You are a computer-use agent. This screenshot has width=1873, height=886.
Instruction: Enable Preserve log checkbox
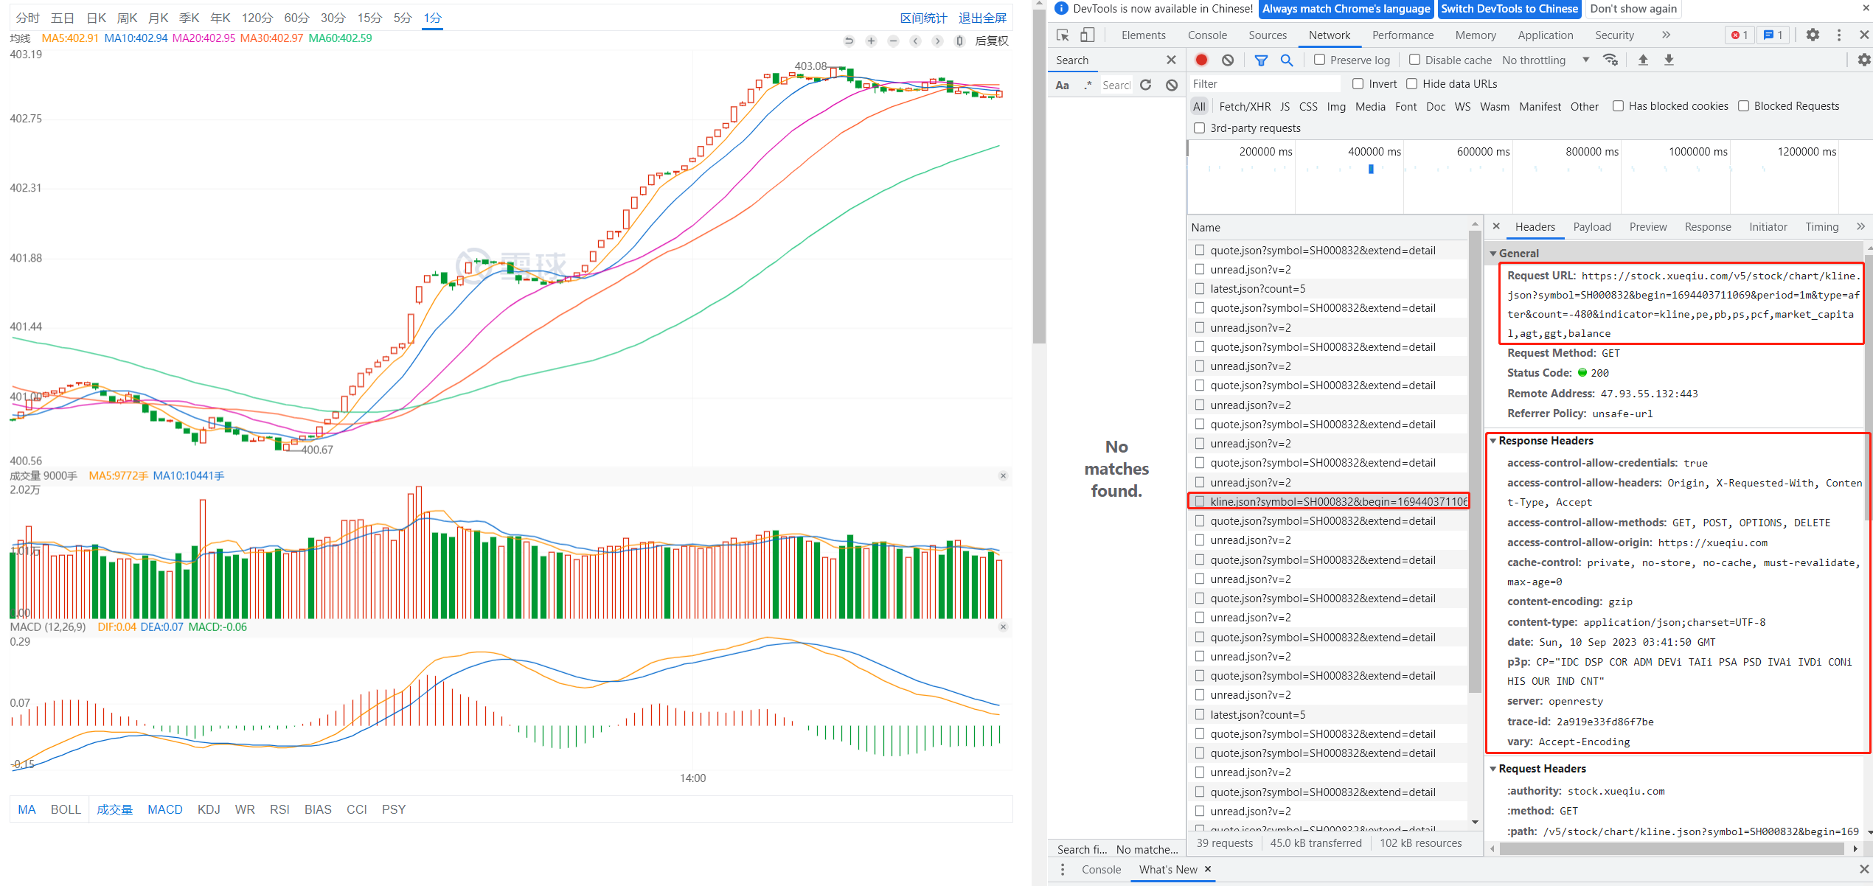point(1319,60)
